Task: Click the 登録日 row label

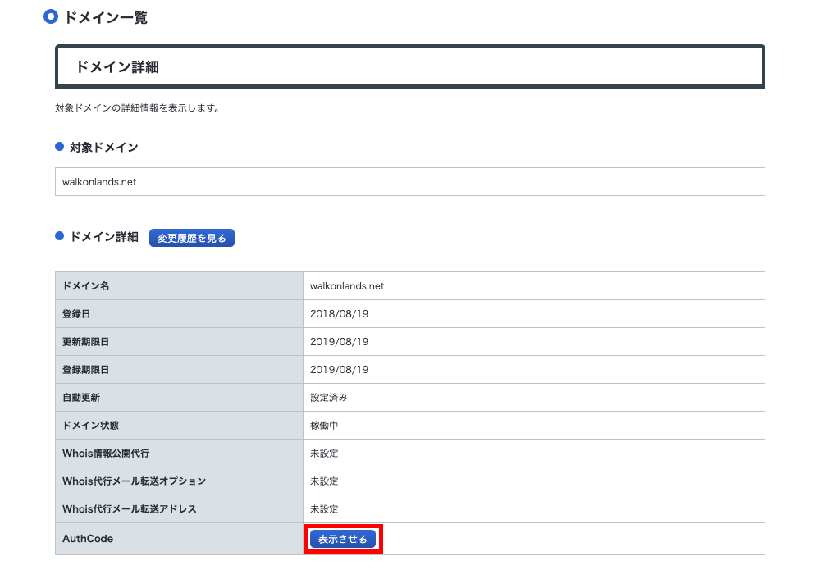Action: 76,313
